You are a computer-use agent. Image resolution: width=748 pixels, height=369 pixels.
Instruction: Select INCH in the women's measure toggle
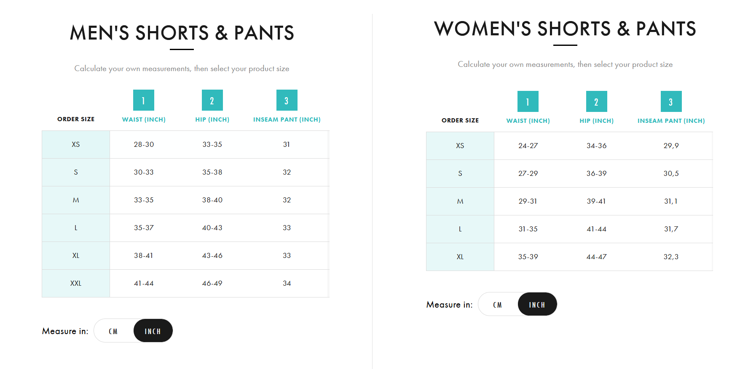(537, 305)
